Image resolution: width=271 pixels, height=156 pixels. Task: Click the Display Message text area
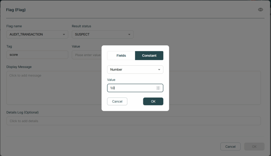134,88
